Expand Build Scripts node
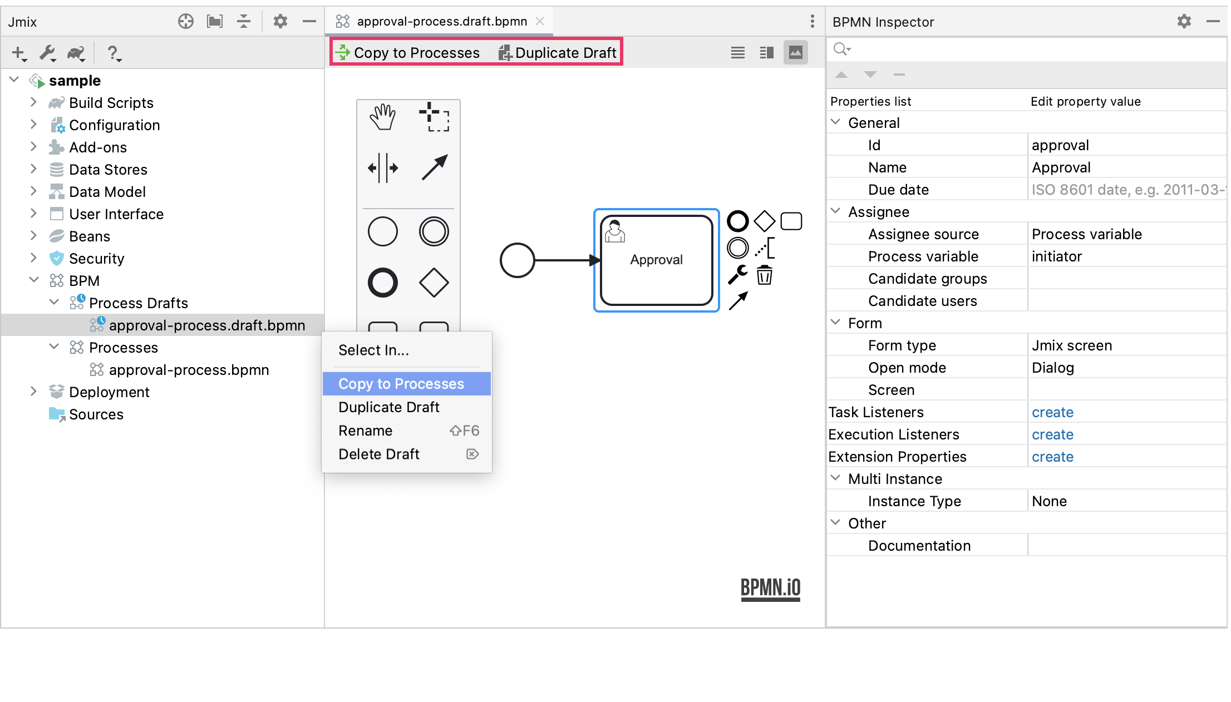1231x702 pixels. (33, 102)
